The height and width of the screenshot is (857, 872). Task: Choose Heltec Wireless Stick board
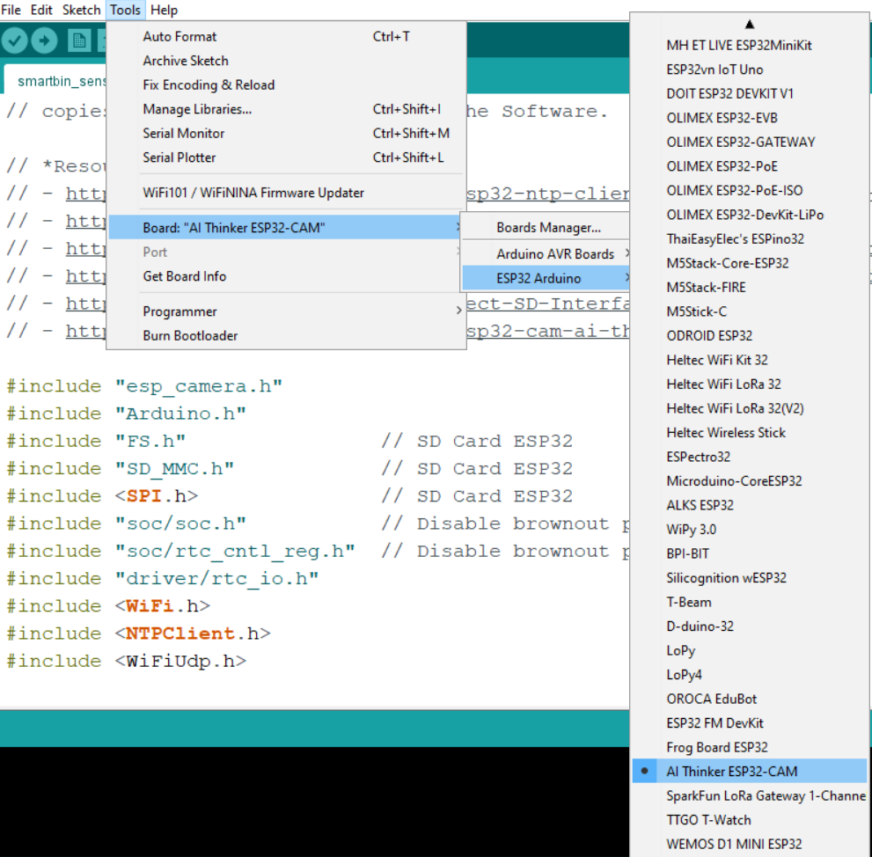click(749, 432)
